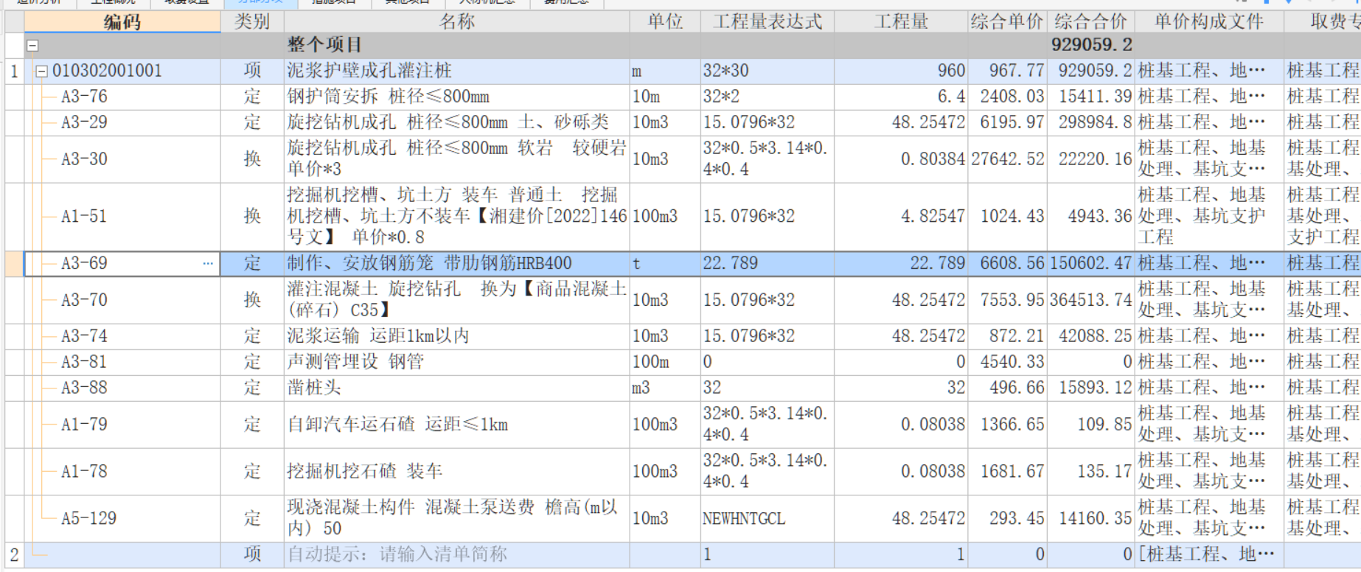This screenshot has height=572, width=1361.
Task: Click quantity expression 32*30
Action: tap(767, 71)
